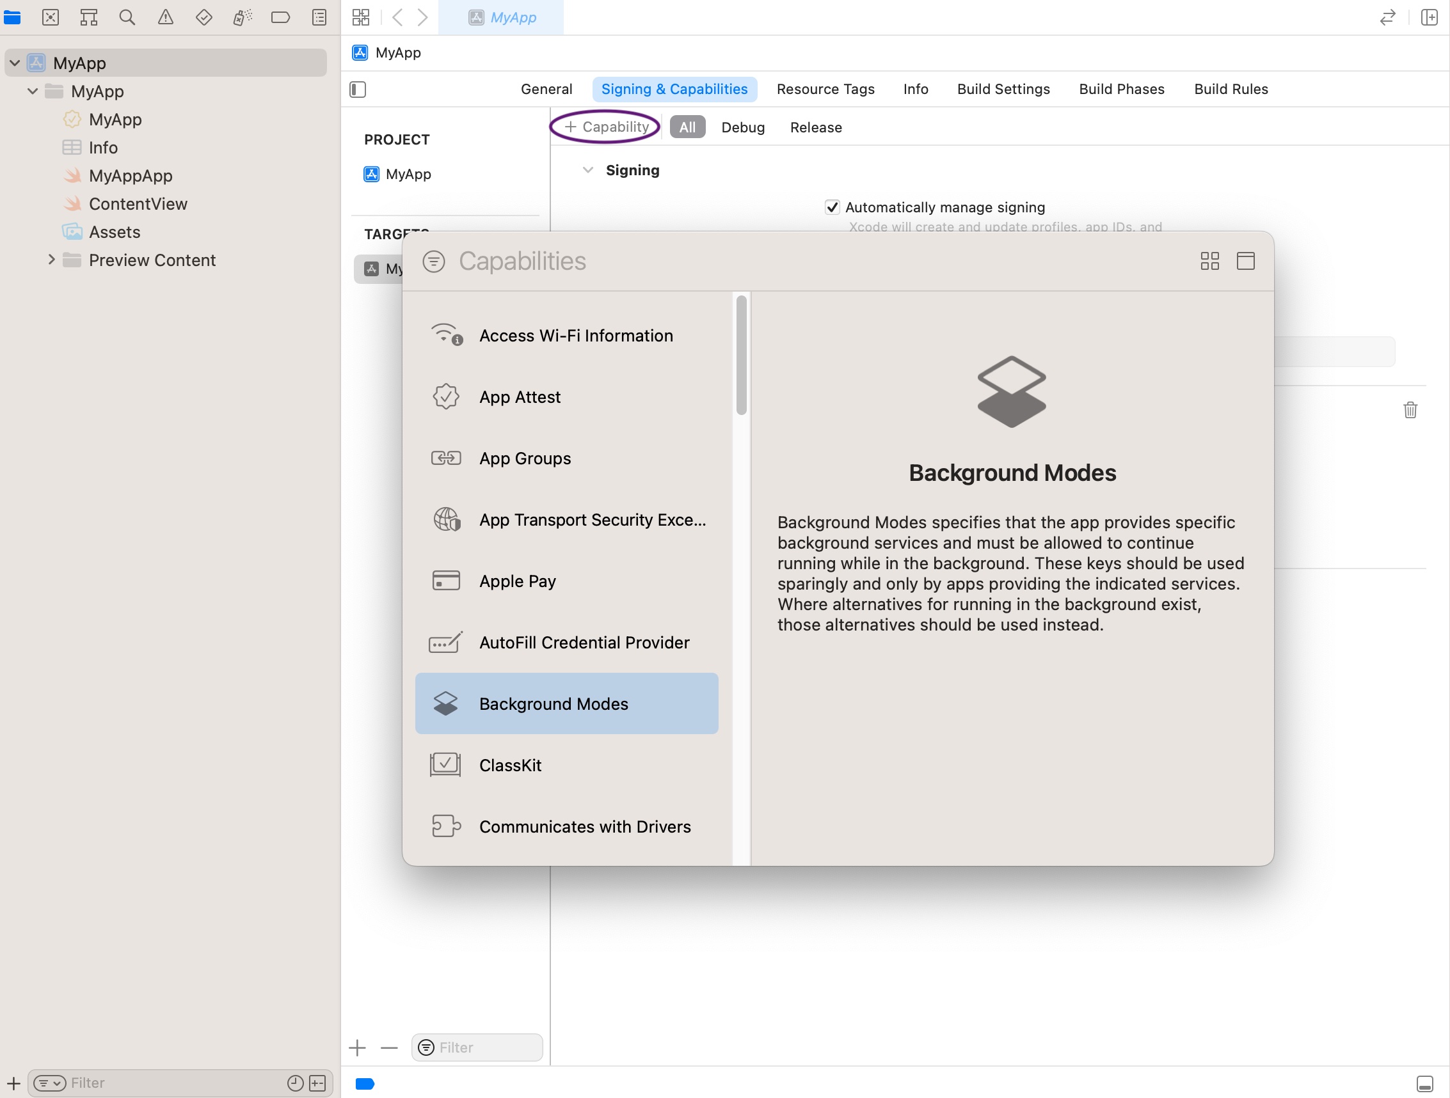
Task: Open the Resource Tags tab
Action: click(825, 89)
